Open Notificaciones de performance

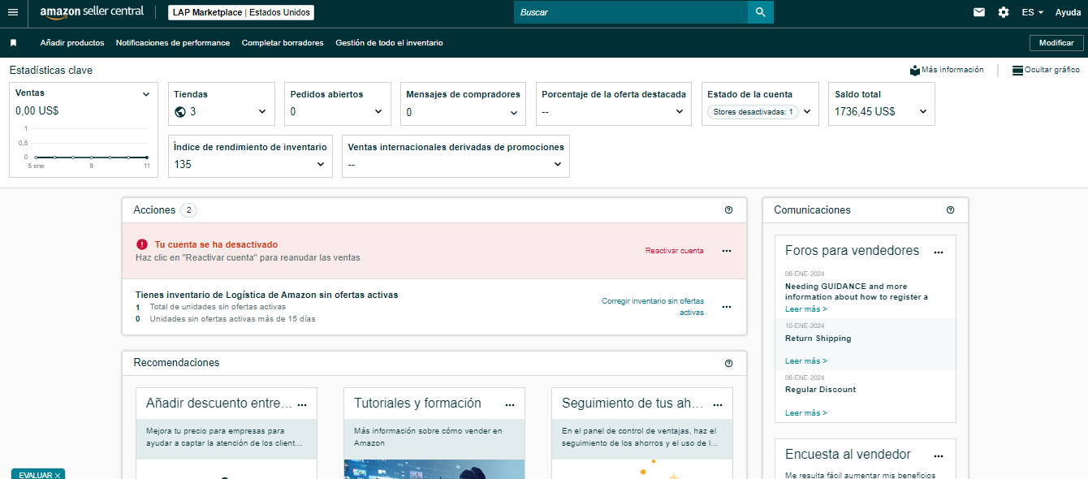[173, 43]
